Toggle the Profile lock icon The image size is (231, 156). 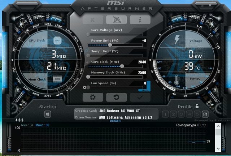point(197,107)
